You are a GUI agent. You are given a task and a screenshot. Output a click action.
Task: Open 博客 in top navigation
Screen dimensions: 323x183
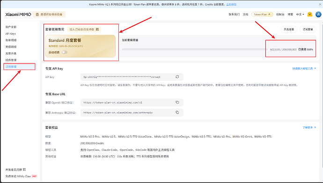(290, 14)
